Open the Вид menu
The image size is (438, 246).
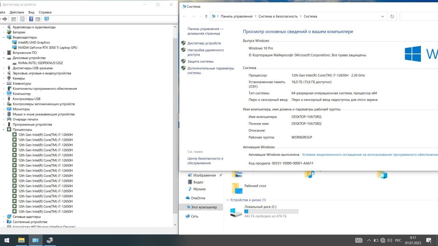(x=31, y=12)
